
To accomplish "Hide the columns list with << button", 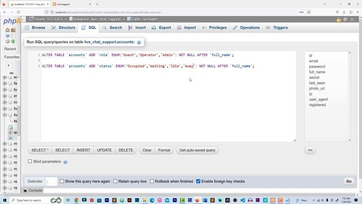I will coord(310,150).
